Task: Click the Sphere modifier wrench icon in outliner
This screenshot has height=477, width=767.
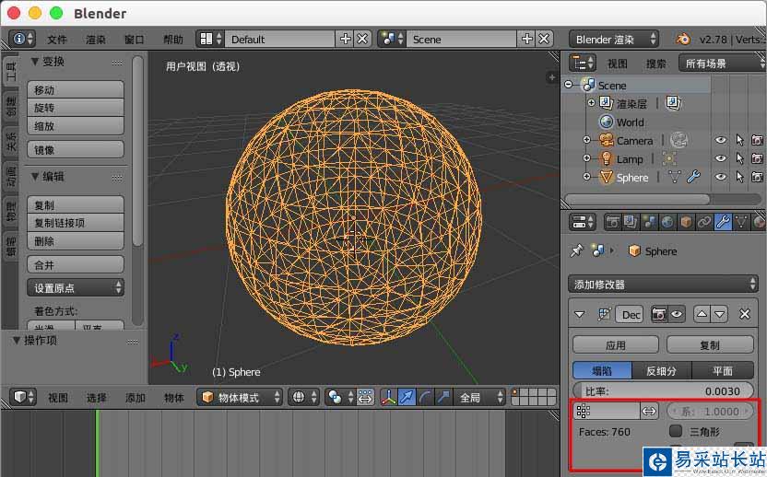Action: 693,177
